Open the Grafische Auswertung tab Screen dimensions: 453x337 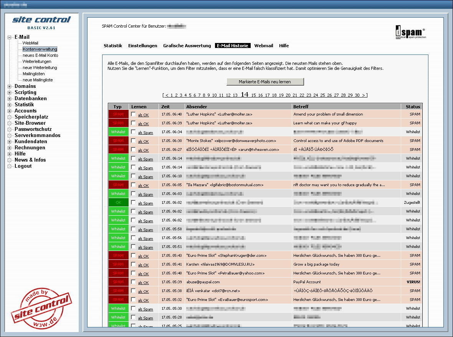click(187, 46)
